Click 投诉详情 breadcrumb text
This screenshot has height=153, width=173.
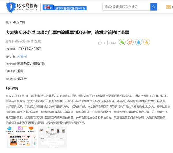tap(19, 22)
